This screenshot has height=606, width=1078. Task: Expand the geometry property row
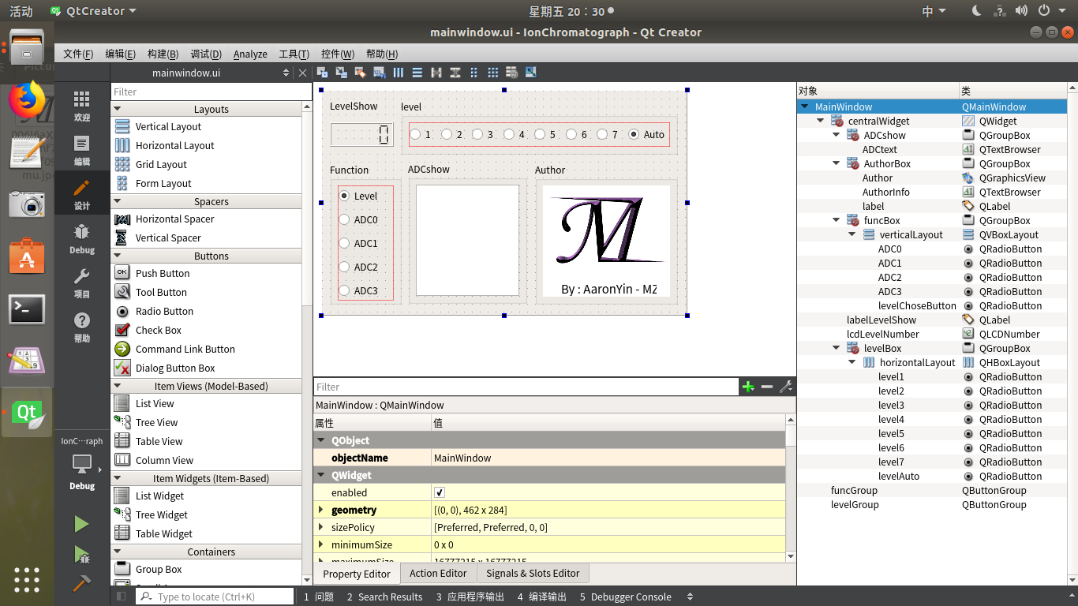pos(321,510)
